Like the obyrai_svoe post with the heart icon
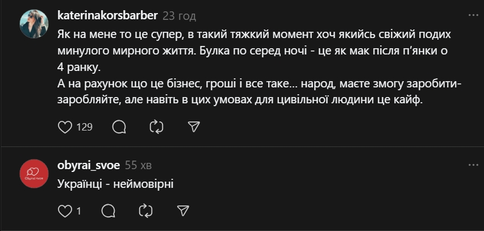This screenshot has width=484, height=231. [x=65, y=211]
